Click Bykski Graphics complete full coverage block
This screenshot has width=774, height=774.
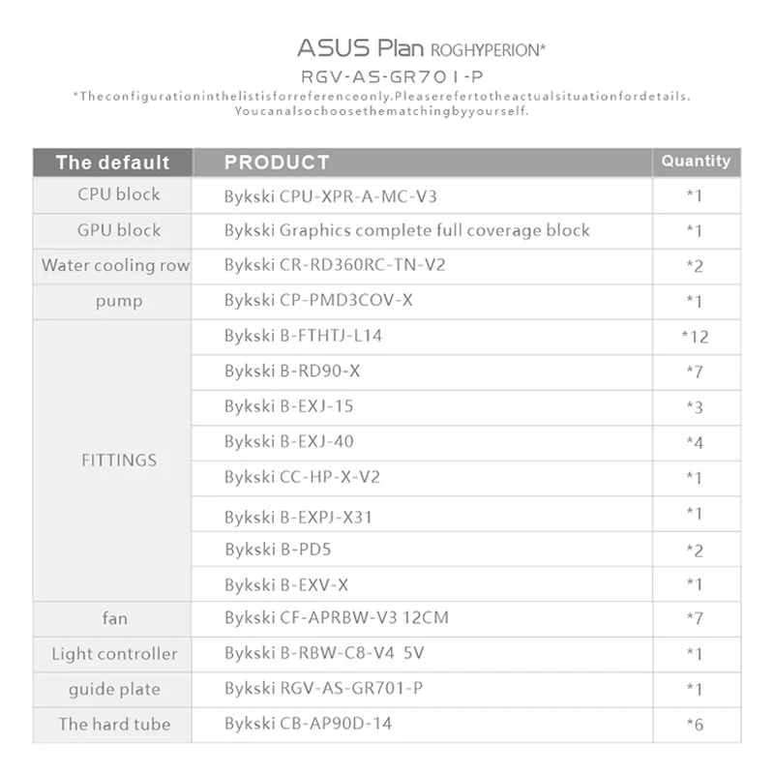407,230
